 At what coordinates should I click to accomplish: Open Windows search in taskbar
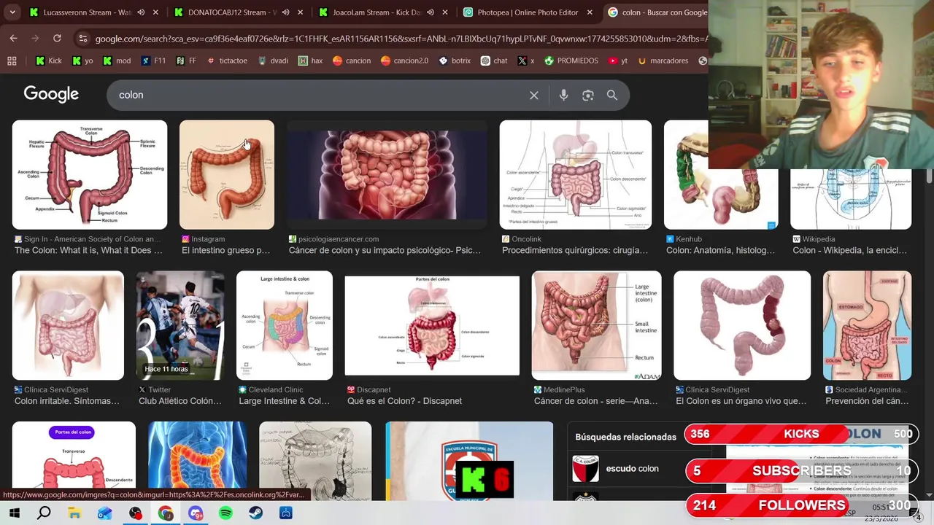click(x=44, y=513)
